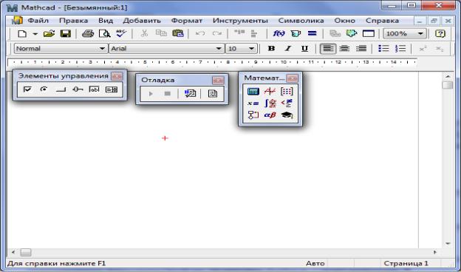Open help with the question mark icon
The height and width of the screenshot is (272, 461).
coord(440,33)
